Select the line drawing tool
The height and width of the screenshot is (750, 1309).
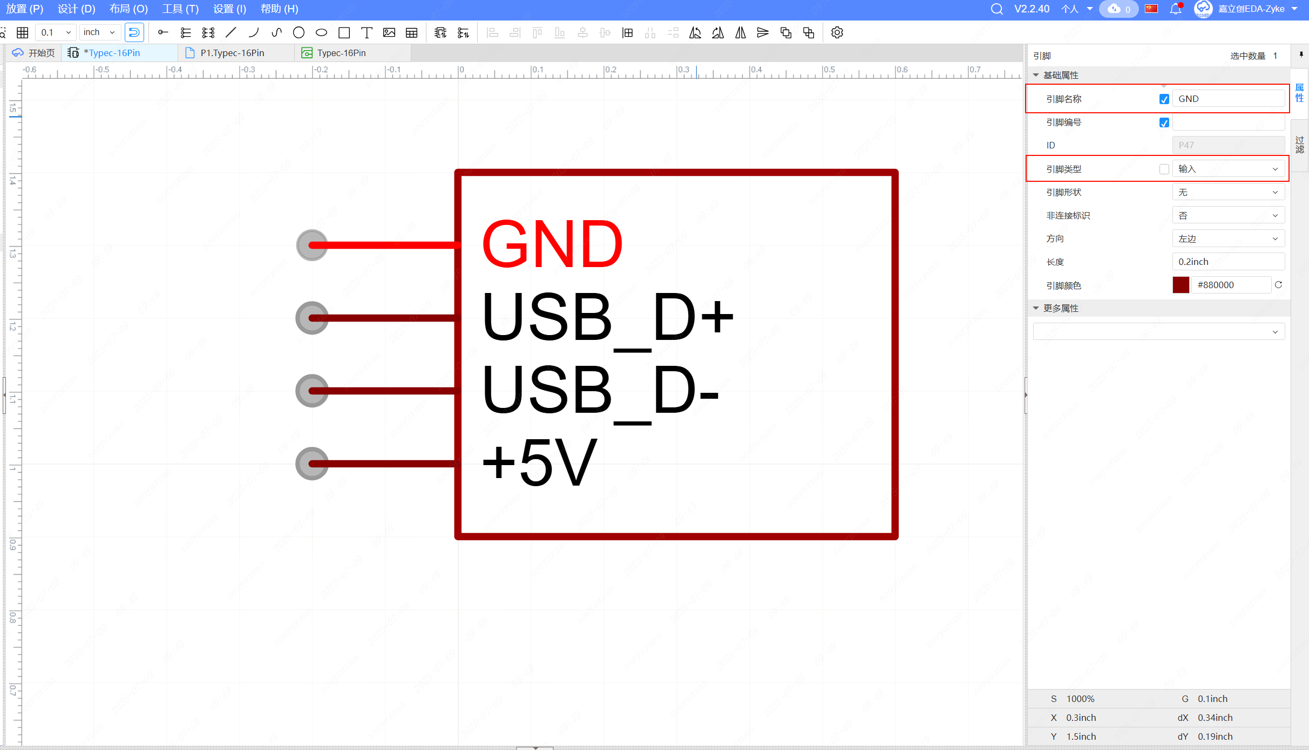[231, 33]
